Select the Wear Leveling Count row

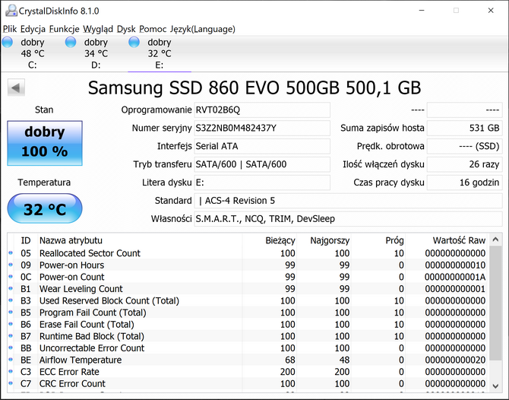[x=248, y=288]
